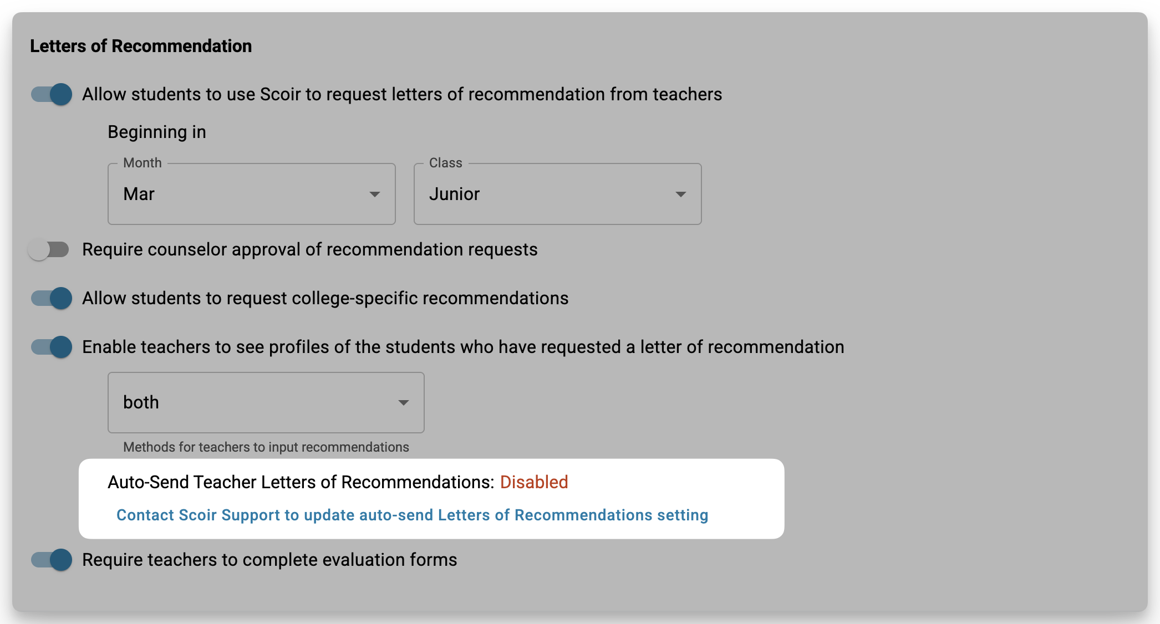Click the Class dropdown arrow icon

coord(681,195)
